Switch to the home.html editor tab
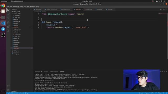 point(89,9)
